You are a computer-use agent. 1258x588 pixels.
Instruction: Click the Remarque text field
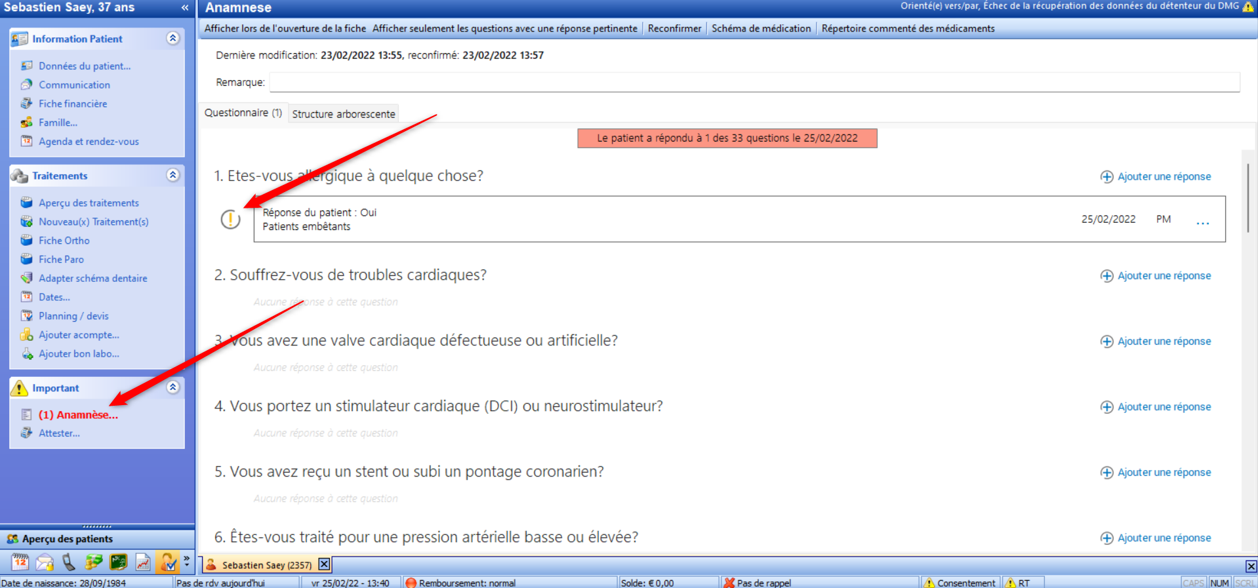point(754,83)
